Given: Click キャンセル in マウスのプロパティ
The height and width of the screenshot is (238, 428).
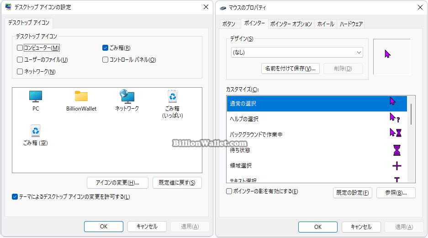Looking at the screenshot, I should tap(361, 227).
